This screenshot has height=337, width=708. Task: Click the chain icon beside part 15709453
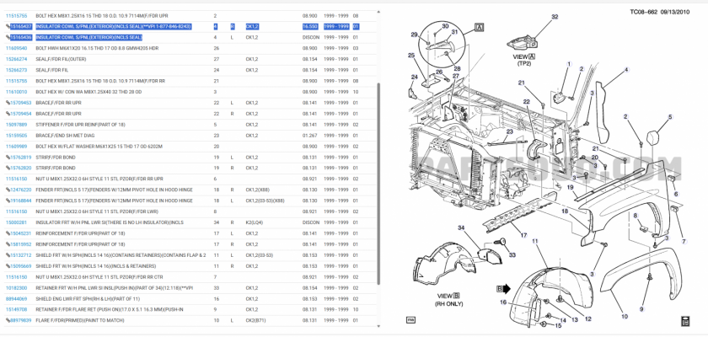tap(8, 103)
